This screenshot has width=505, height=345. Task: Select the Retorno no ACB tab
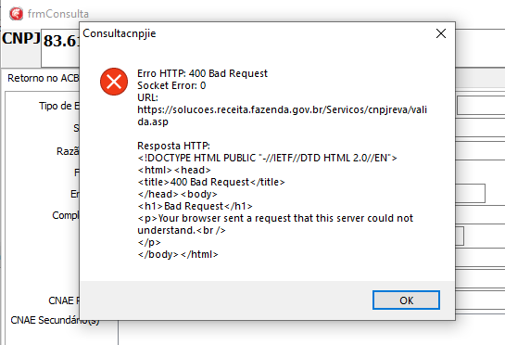44,78
